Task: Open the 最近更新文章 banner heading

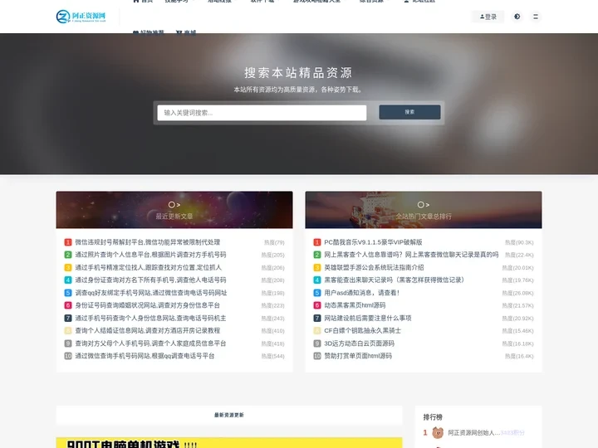Action: tap(174, 216)
